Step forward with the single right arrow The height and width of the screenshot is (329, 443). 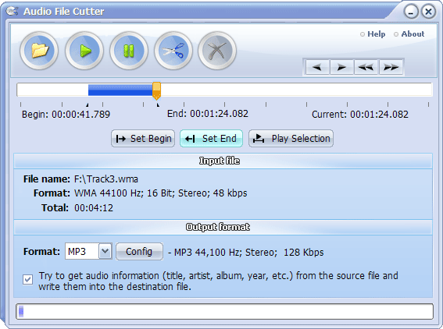click(341, 67)
